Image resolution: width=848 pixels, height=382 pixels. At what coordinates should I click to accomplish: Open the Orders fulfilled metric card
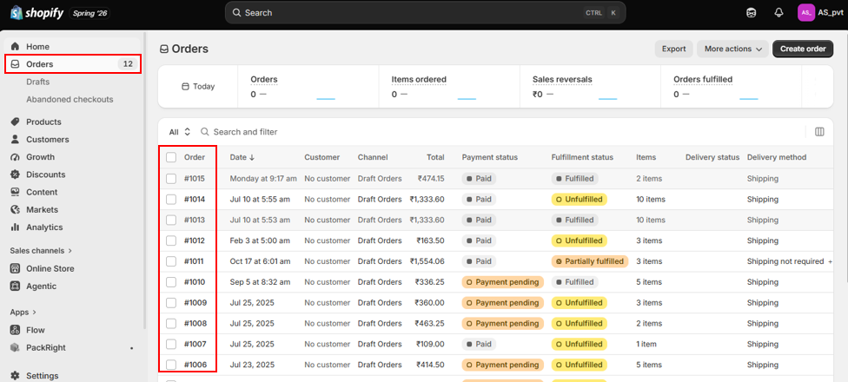(x=732, y=87)
